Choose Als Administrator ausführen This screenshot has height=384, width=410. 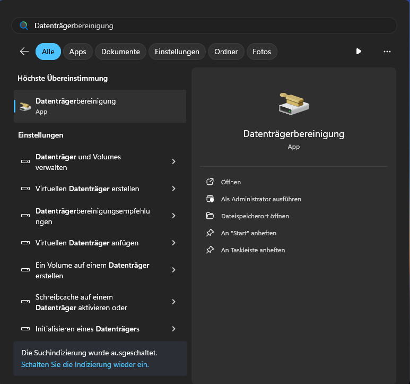[261, 199]
